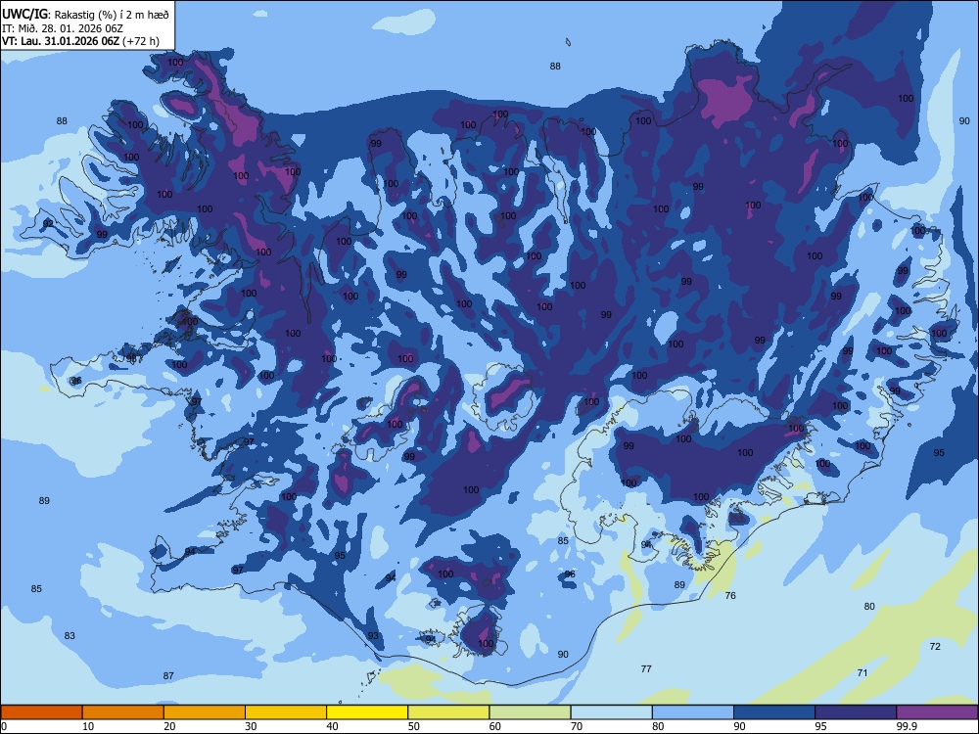Click the legend tick label '99.9'
Screen dimensions: 979x734
click(906, 726)
